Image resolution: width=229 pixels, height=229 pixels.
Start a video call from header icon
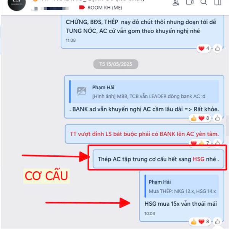point(190,2)
